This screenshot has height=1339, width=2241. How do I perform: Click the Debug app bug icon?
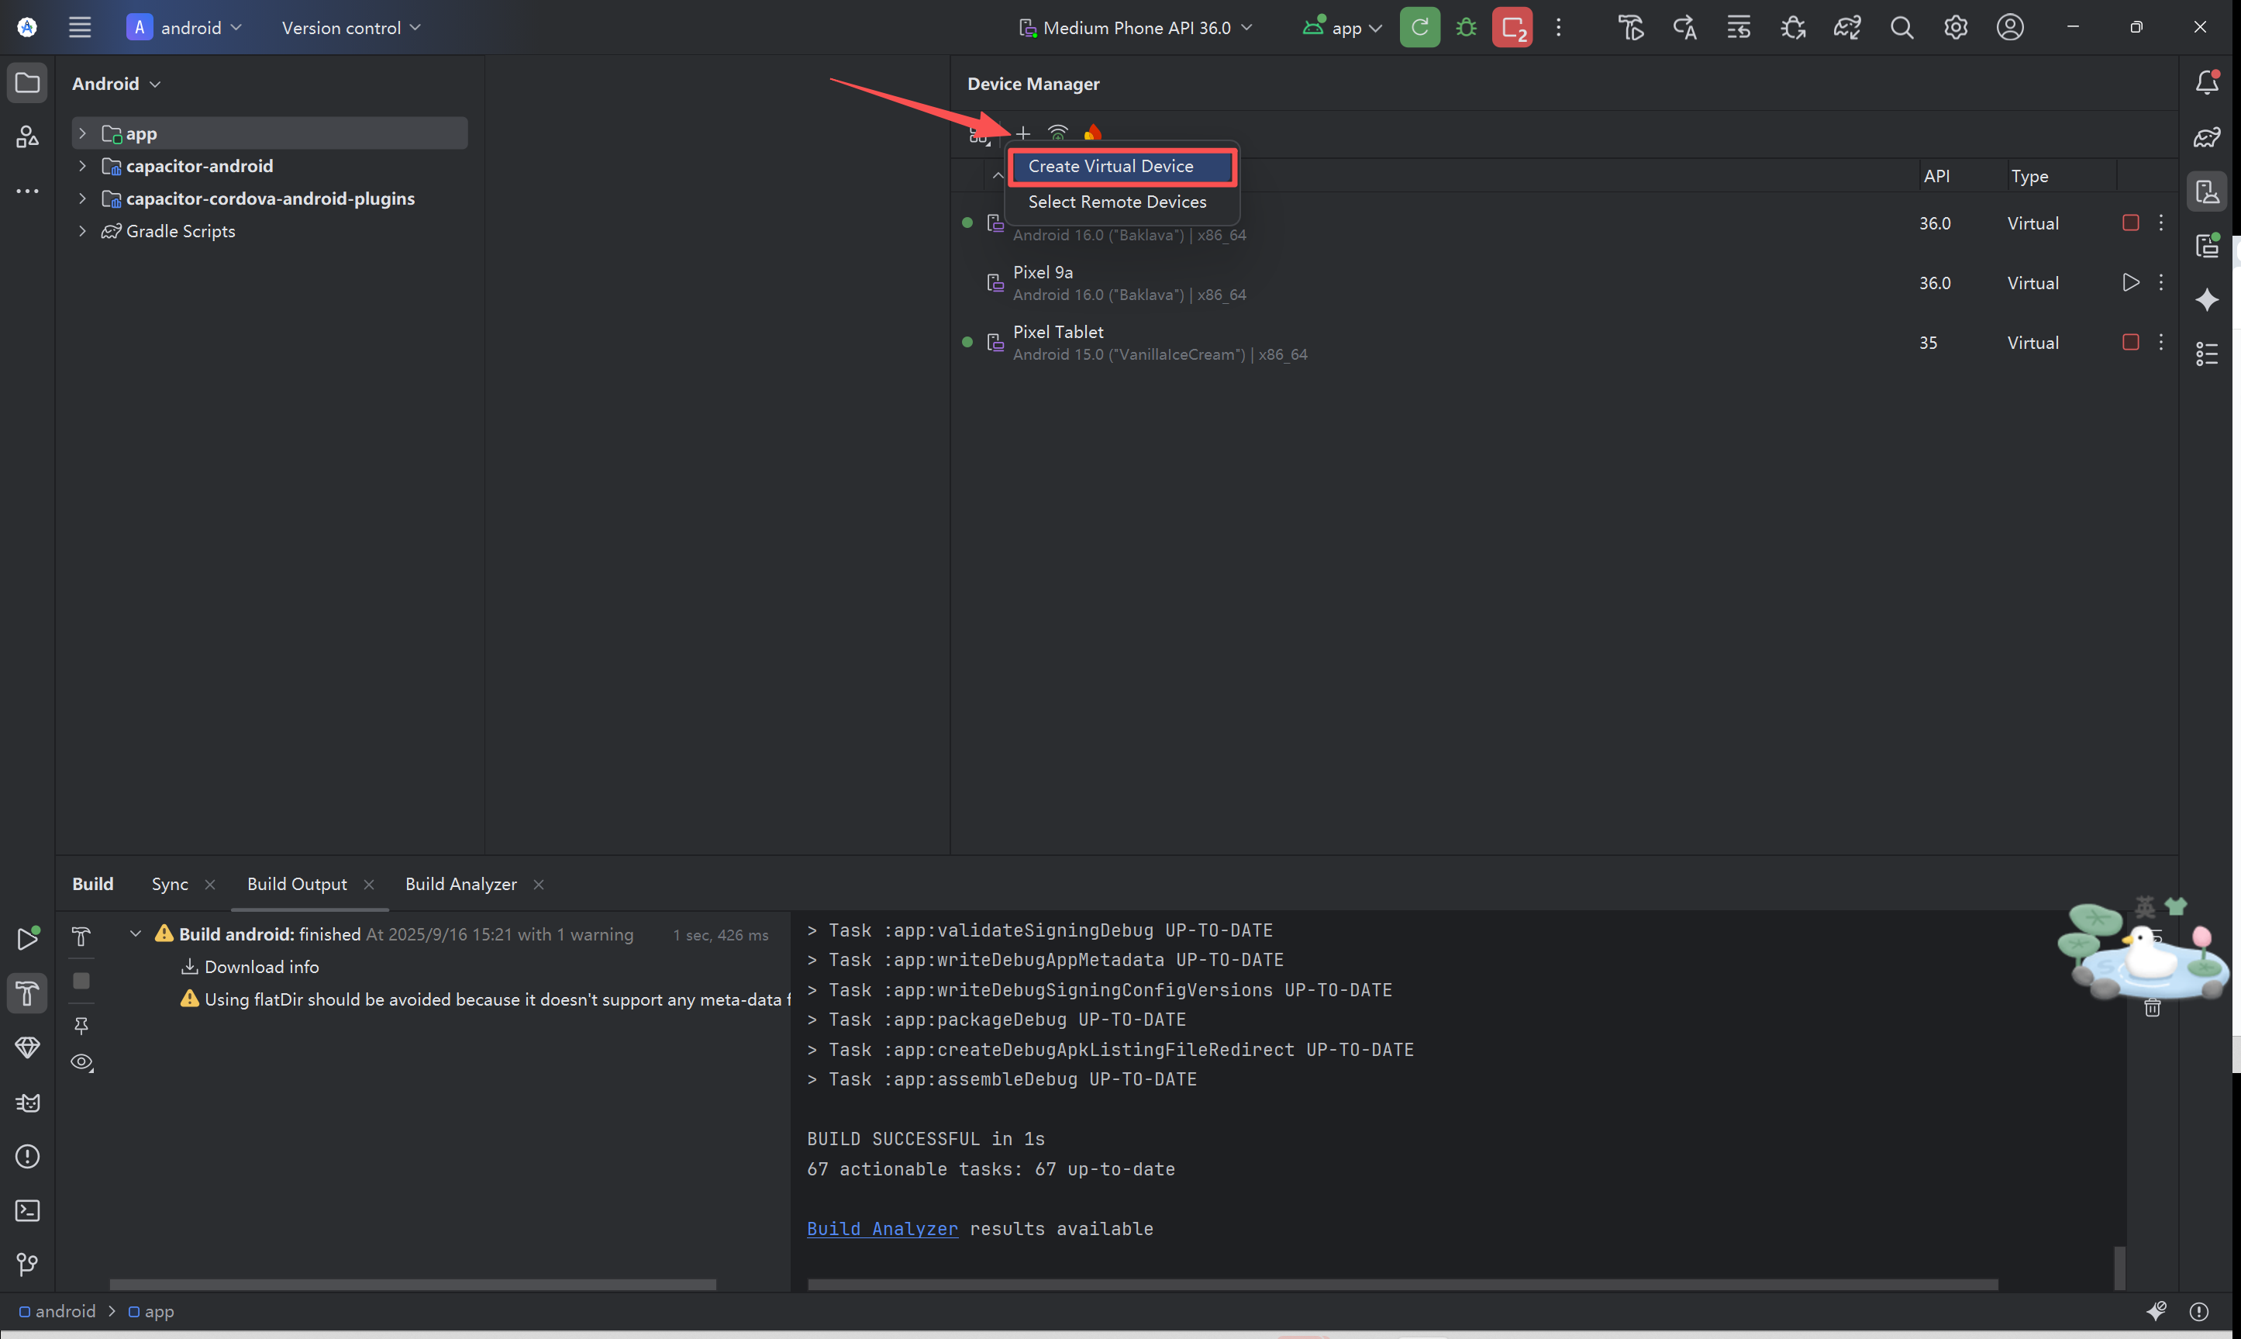(x=1465, y=27)
